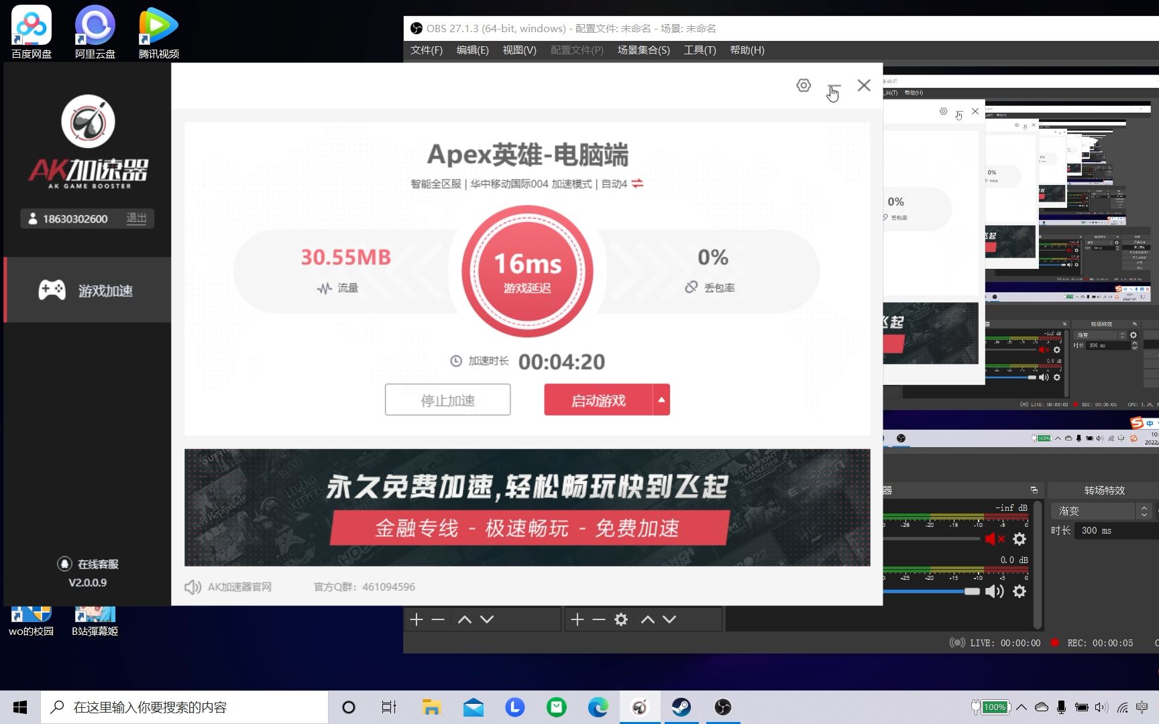
Task: Click the 0% packet loss value
Action: [712, 257]
